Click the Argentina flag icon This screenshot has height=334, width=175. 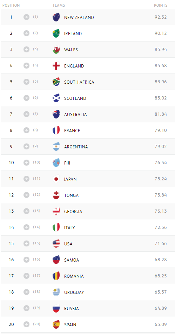(56, 147)
